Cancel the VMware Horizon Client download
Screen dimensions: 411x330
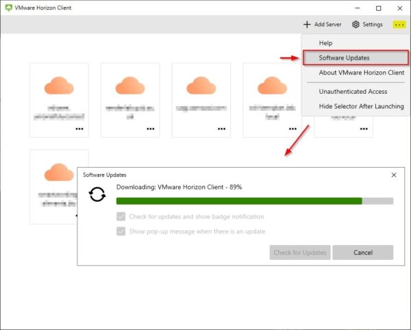pos(363,253)
